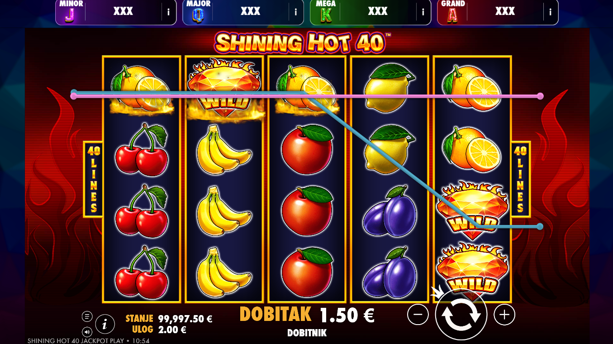The height and width of the screenshot is (344, 613).
Task: Click the DOBITAK win amount 1.50 €
Action: (347, 315)
